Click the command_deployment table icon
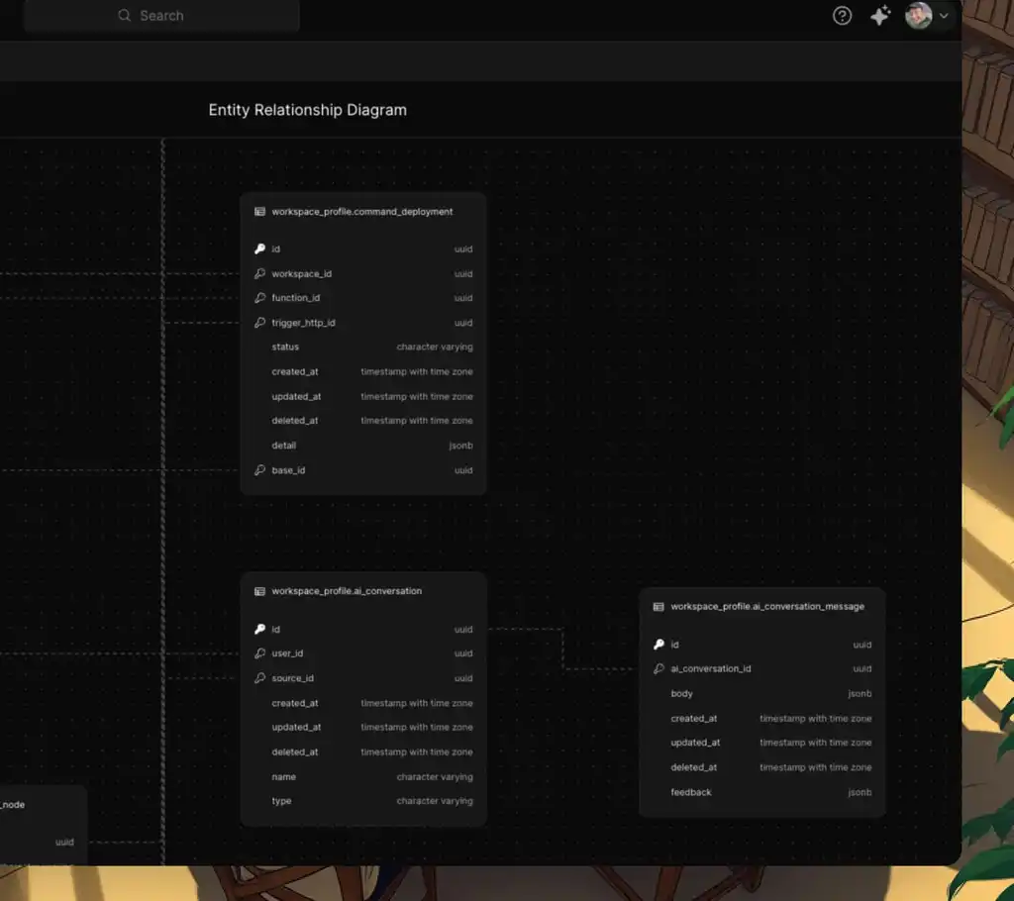The height and width of the screenshot is (901, 1014). pyautogui.click(x=259, y=212)
